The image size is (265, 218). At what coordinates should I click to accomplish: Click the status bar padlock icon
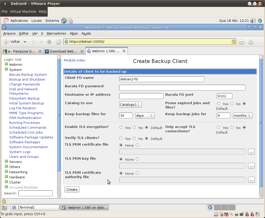pyautogui.click(x=4, y=201)
